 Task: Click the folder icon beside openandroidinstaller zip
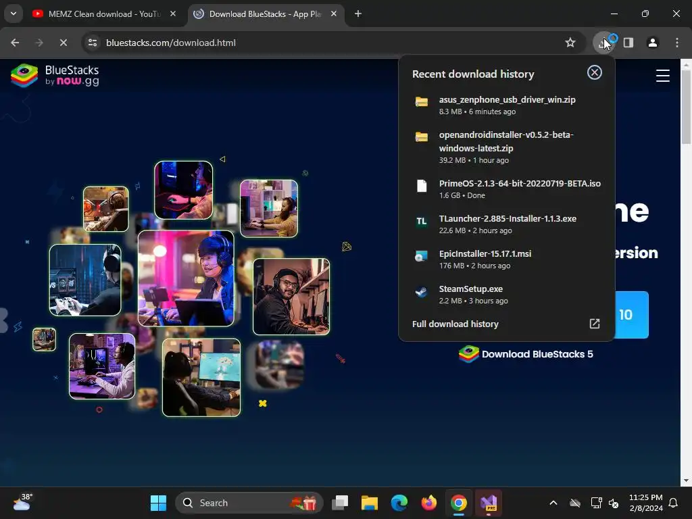[x=422, y=137]
